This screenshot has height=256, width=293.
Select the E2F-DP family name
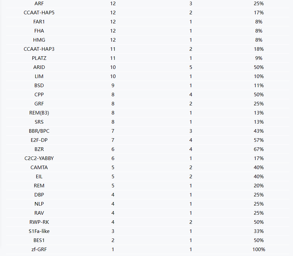click(x=39, y=140)
